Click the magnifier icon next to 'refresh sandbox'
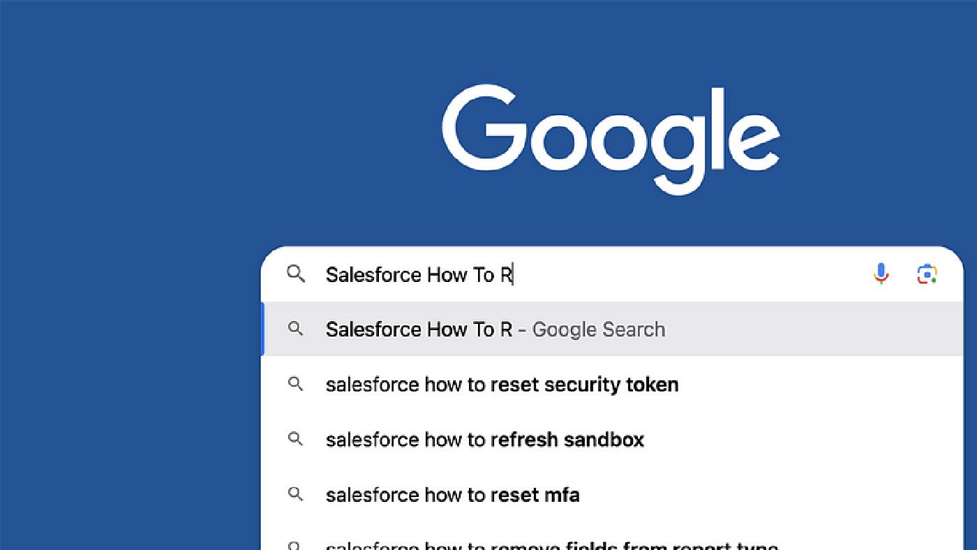The image size is (977, 550). click(x=296, y=439)
